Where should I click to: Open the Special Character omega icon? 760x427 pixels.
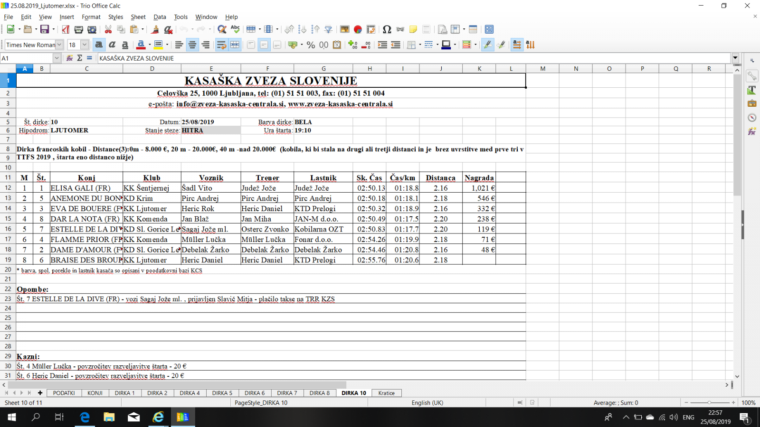pos(387,29)
